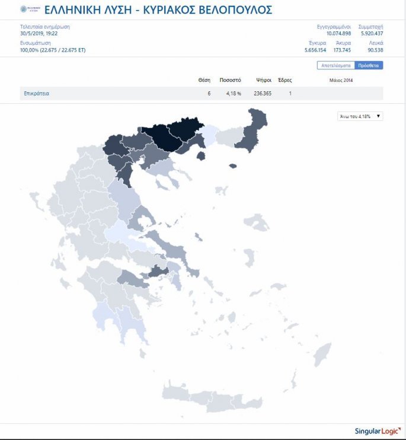Select the Lesbos island on the map

point(257,223)
